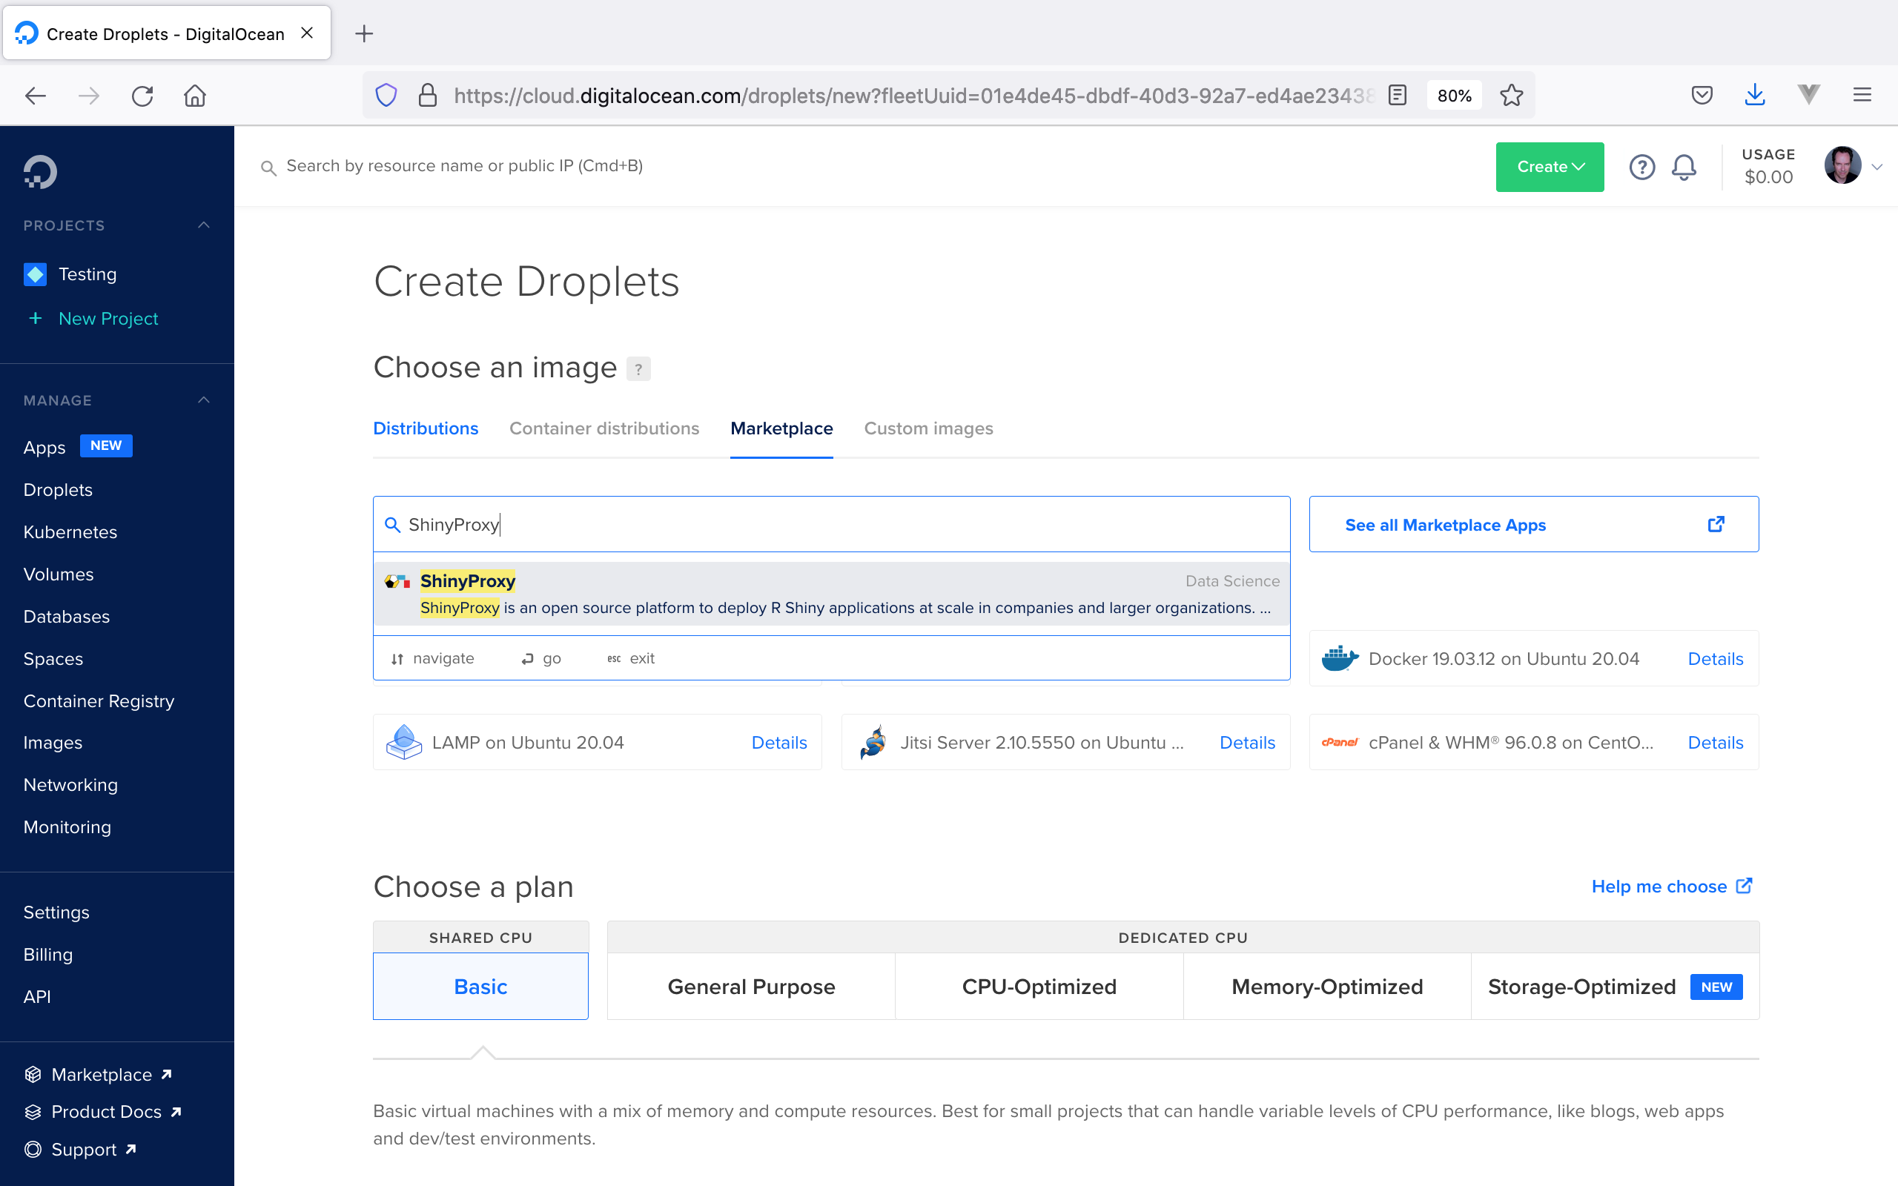Open See all Marketplace Apps
Screen dimensions: 1898x1186
[x=1445, y=524]
